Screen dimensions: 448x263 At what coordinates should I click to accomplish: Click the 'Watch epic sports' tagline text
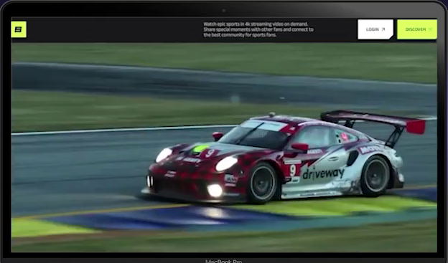[258, 29]
